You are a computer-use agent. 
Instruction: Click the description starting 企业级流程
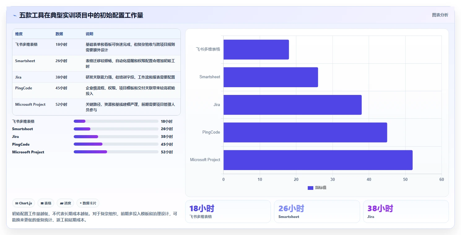pyautogui.click(x=130, y=91)
